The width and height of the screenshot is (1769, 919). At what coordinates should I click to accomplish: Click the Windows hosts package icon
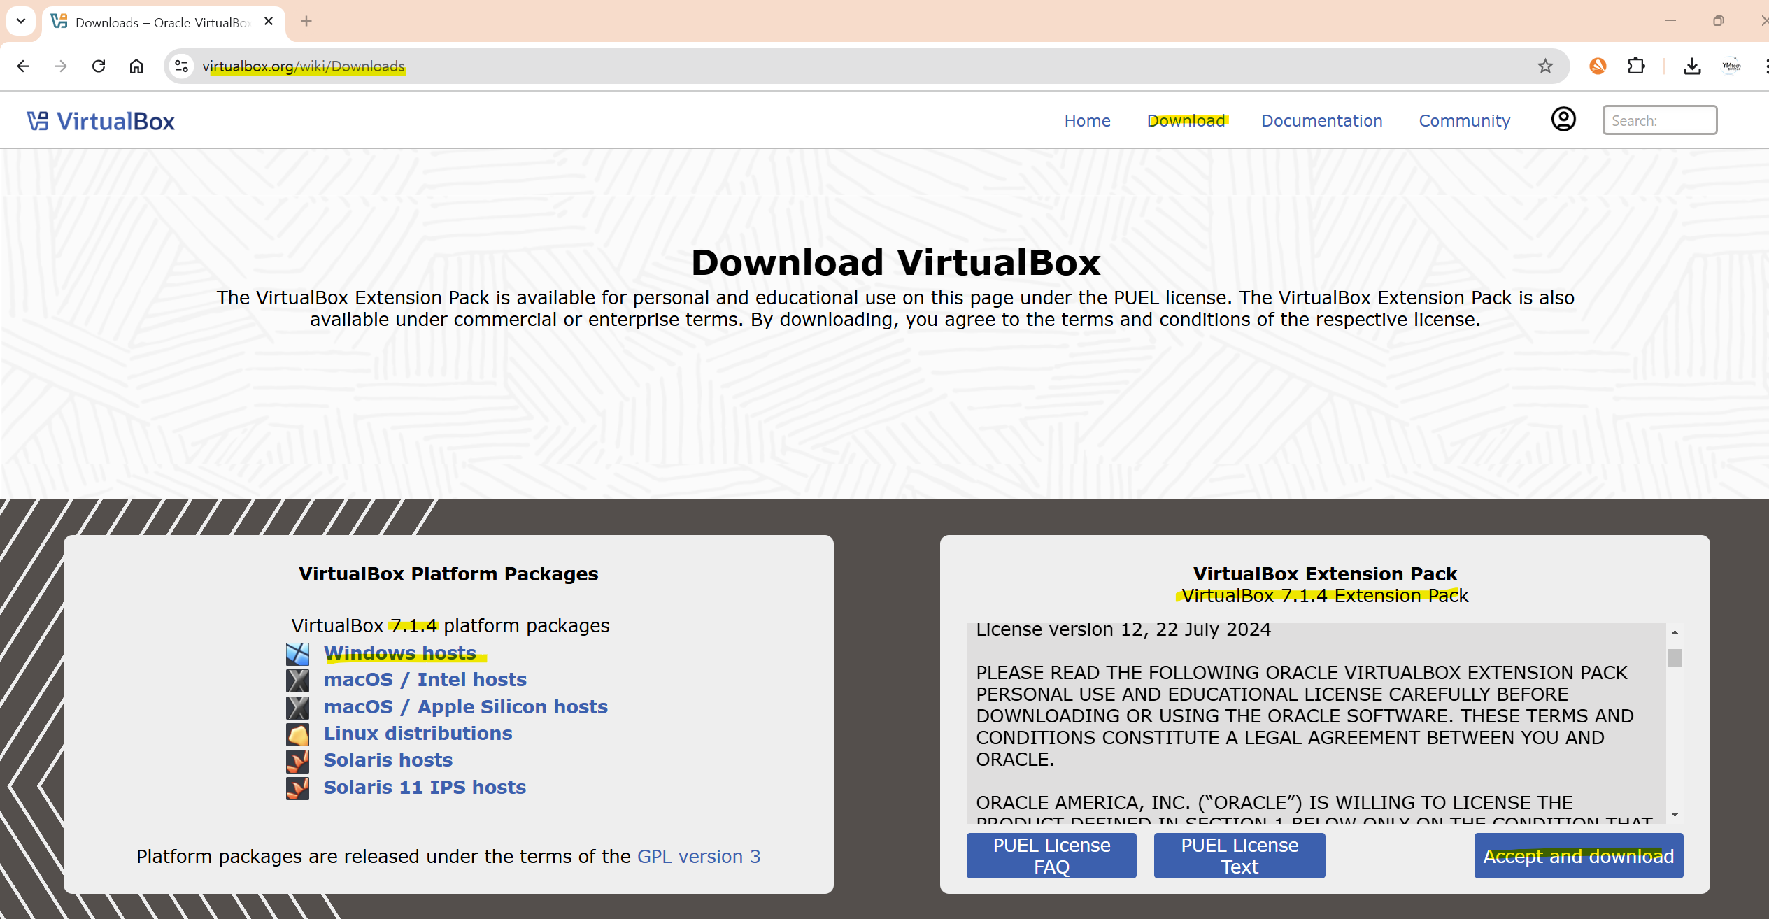297,654
